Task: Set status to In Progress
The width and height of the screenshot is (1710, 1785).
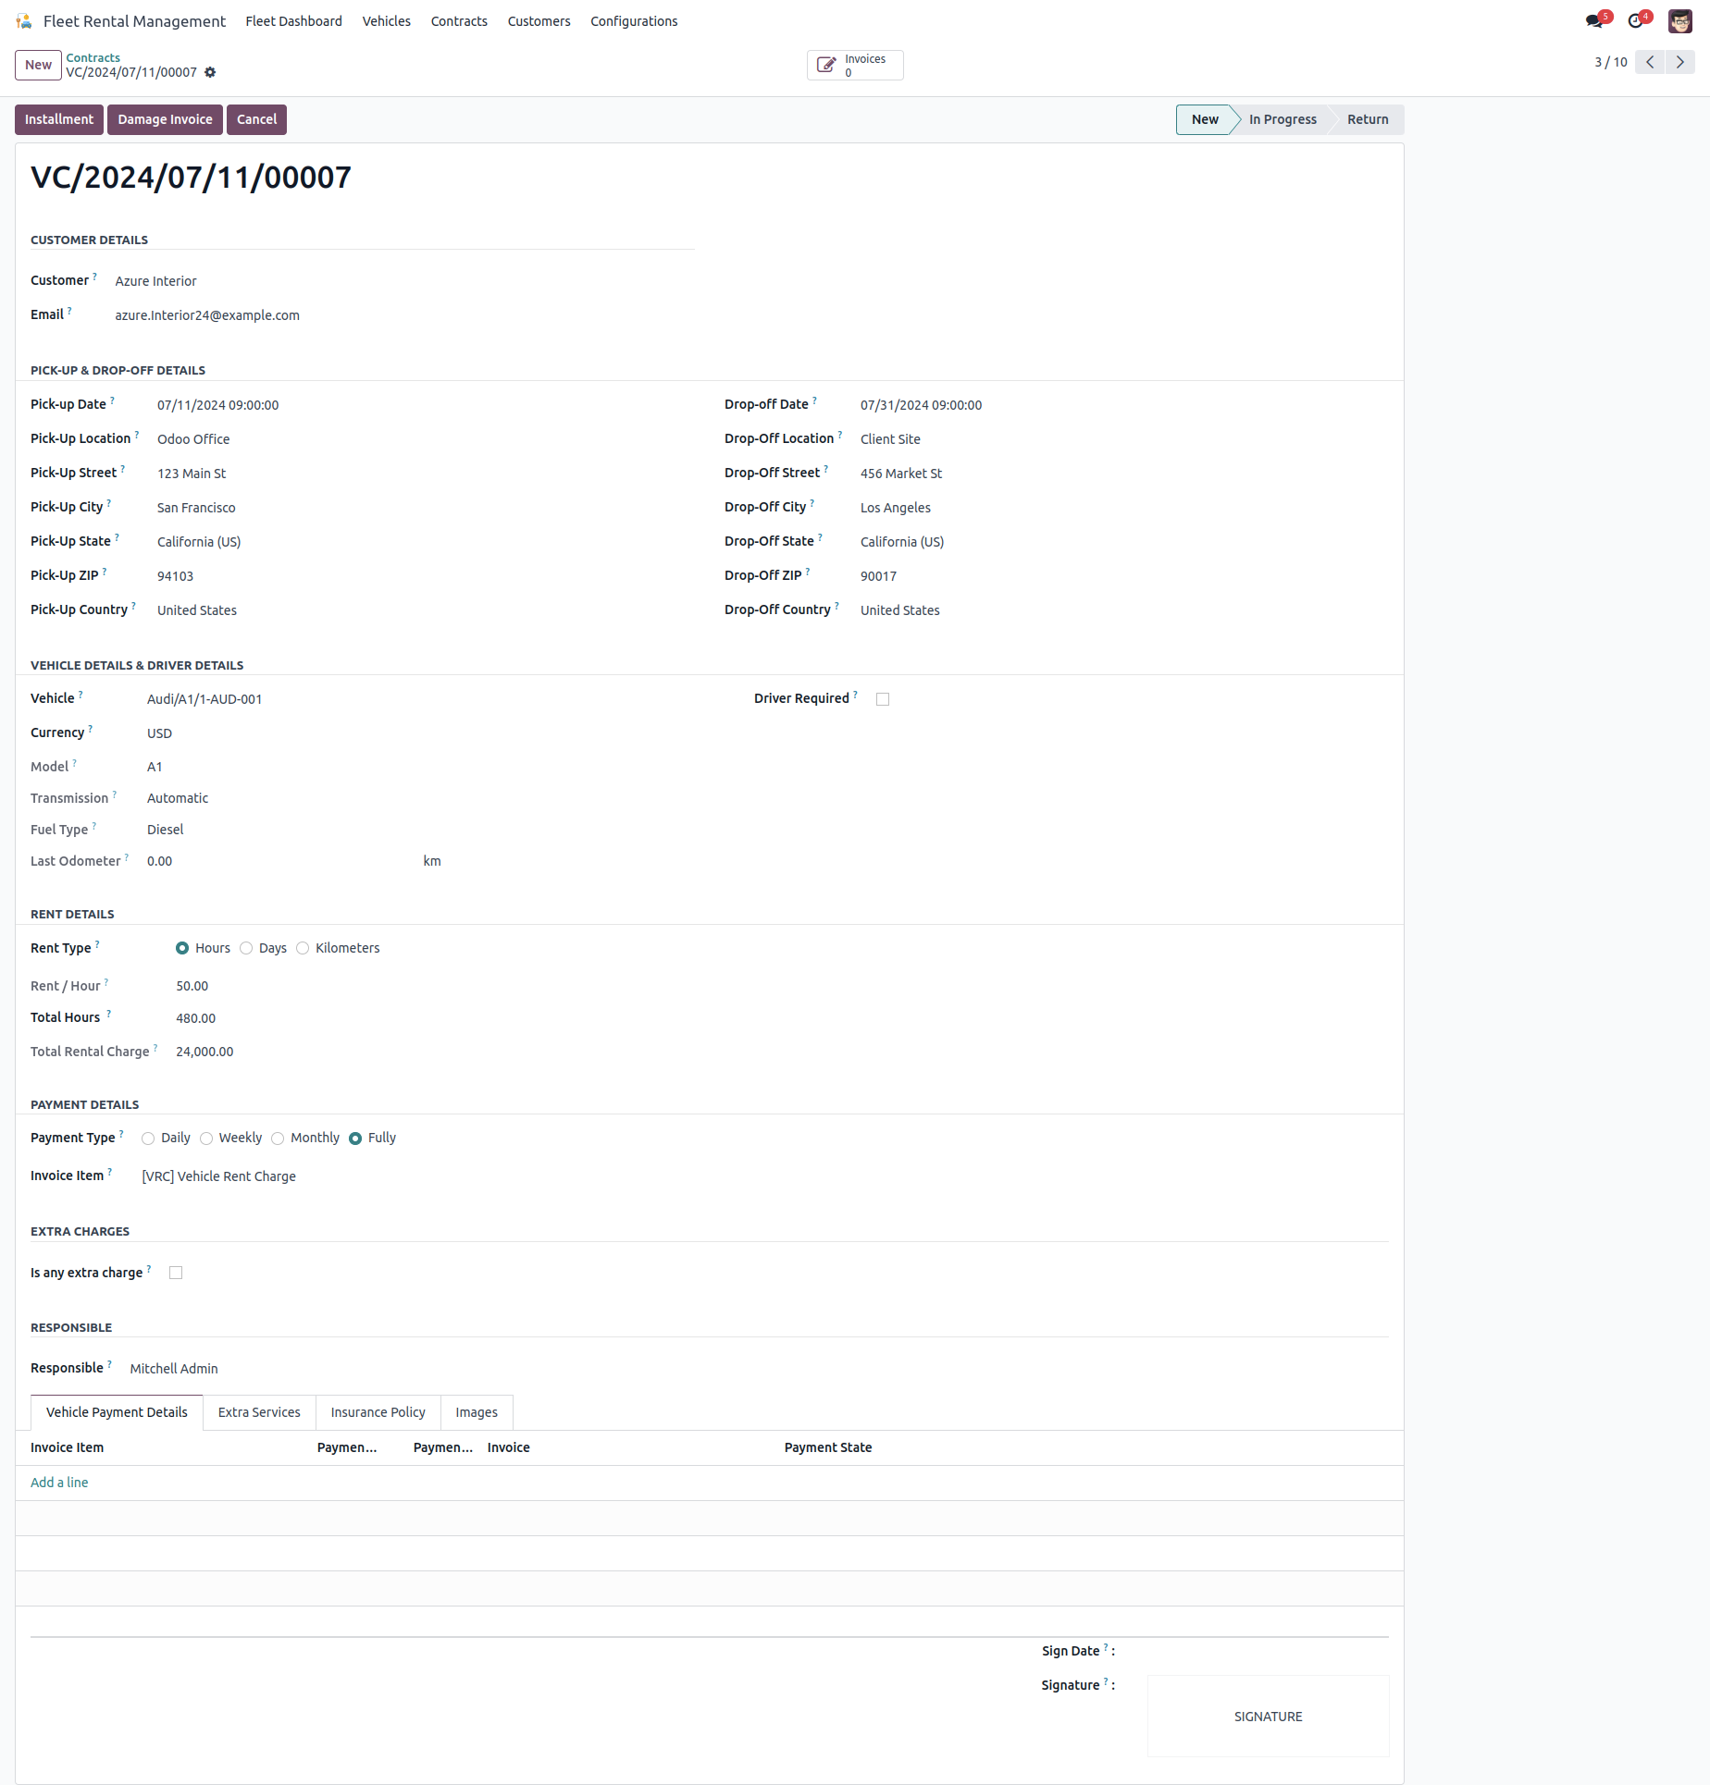Action: (x=1282, y=119)
